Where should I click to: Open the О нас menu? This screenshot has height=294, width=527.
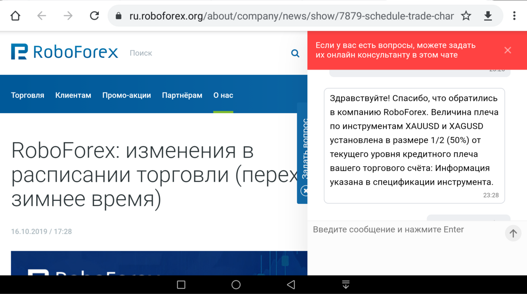coord(223,95)
